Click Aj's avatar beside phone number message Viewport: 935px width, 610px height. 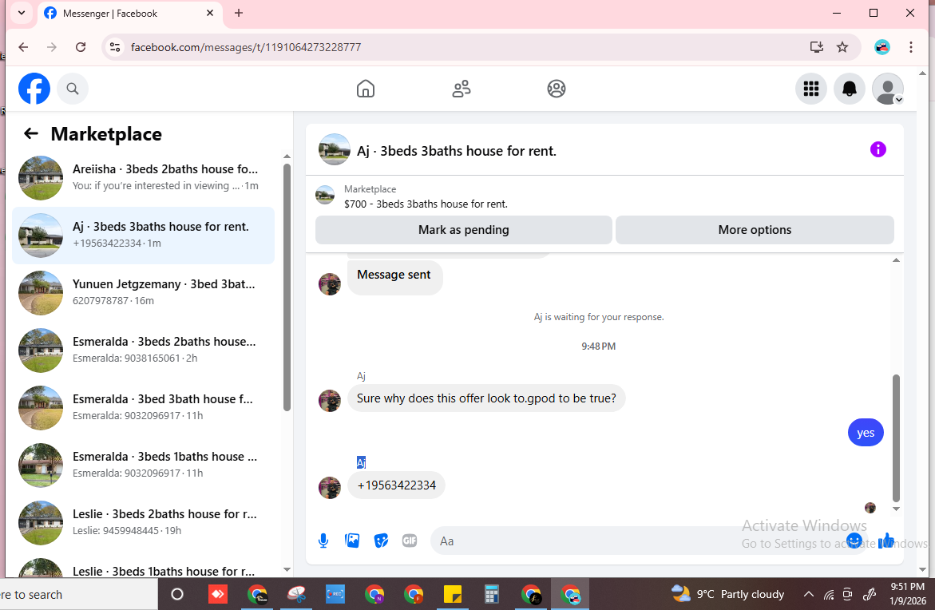[x=329, y=488]
